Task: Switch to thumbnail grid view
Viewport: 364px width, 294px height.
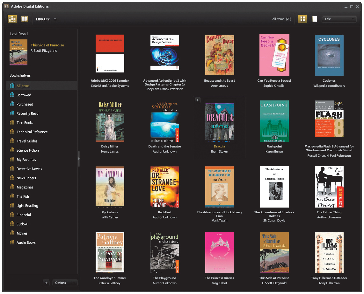Action: pos(302,19)
